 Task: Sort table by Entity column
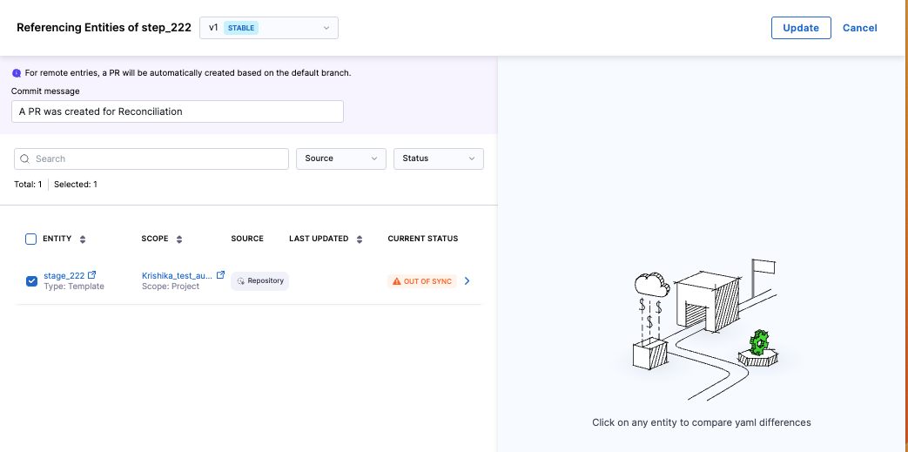pos(83,239)
